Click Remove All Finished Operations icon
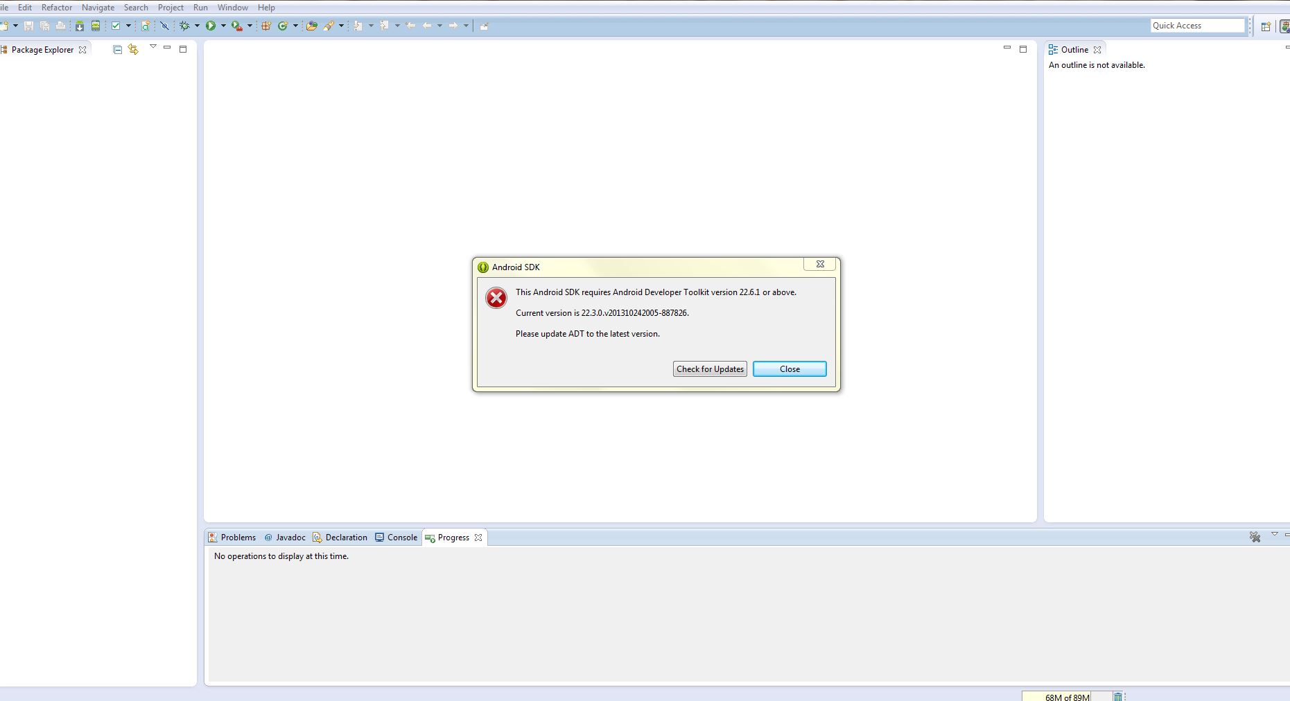Screen dimensions: 1290x701 1255,537
